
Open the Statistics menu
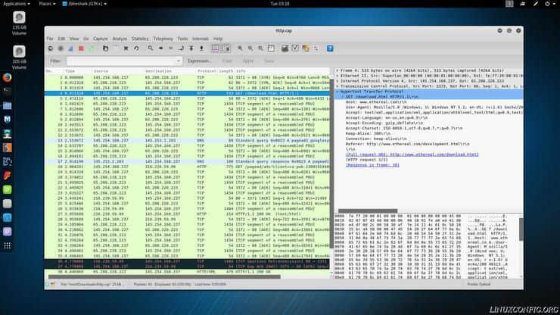(140, 38)
